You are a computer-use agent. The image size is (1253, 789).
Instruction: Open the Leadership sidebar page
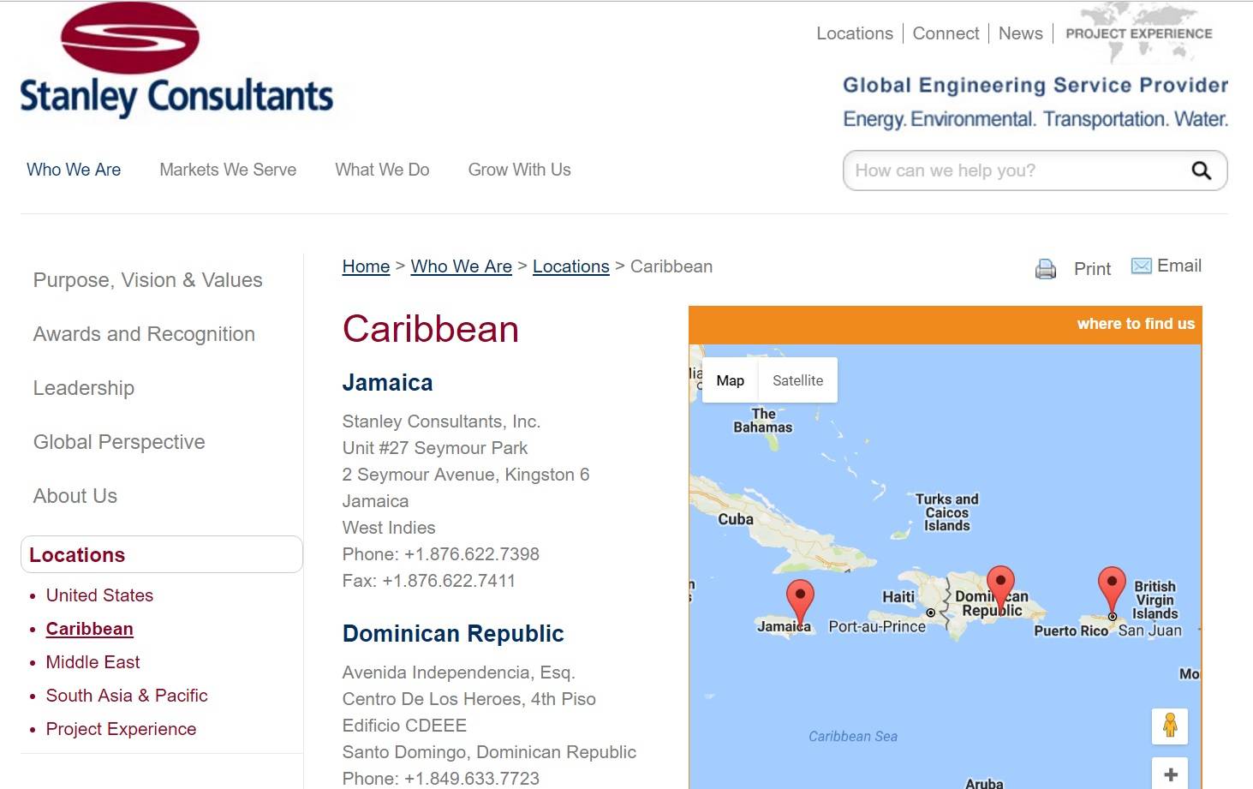(84, 388)
